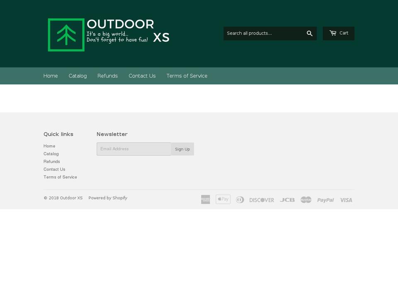Click the Visa payment icon

point(346,200)
